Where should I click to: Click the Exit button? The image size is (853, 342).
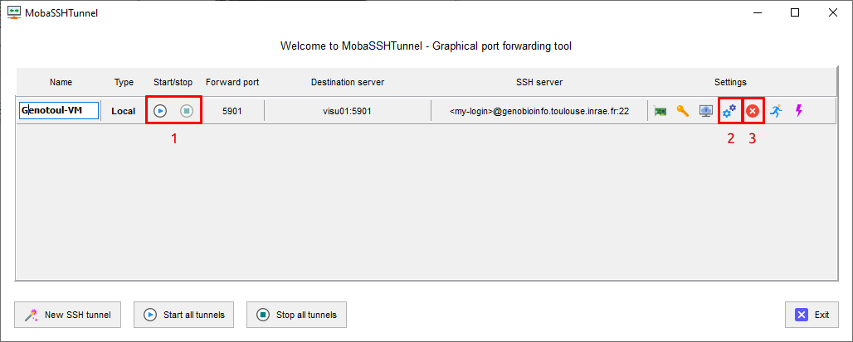(812, 315)
